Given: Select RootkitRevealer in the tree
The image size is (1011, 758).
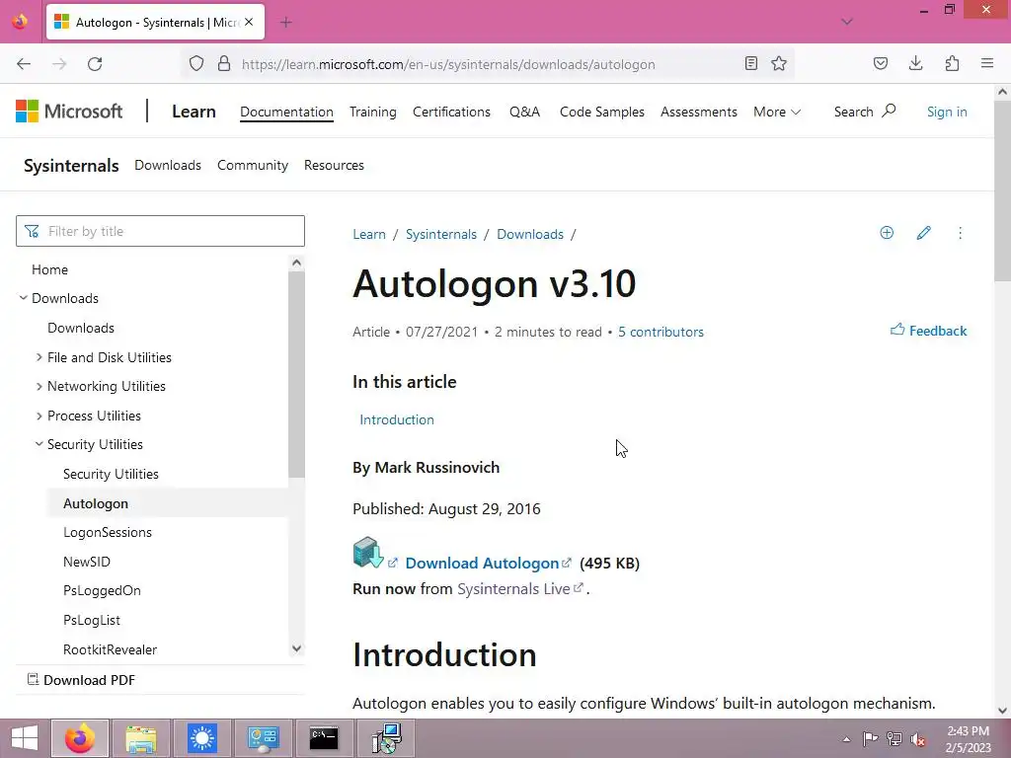Looking at the screenshot, I should 111,649.
